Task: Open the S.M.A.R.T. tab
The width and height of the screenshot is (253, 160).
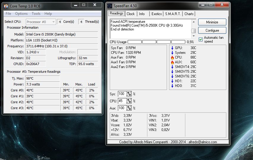Action: 173,14
